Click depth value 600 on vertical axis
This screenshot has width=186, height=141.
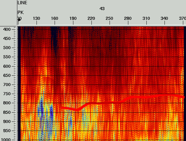point(7,66)
